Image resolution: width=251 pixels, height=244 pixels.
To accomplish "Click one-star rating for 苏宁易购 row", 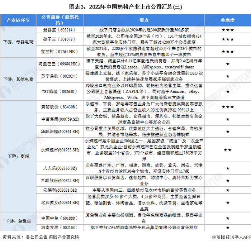I will pos(228,76).
